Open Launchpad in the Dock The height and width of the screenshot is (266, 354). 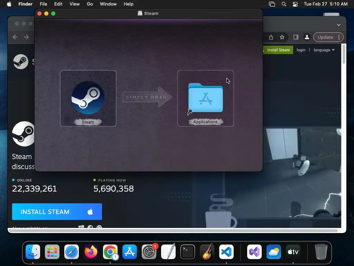(x=52, y=251)
